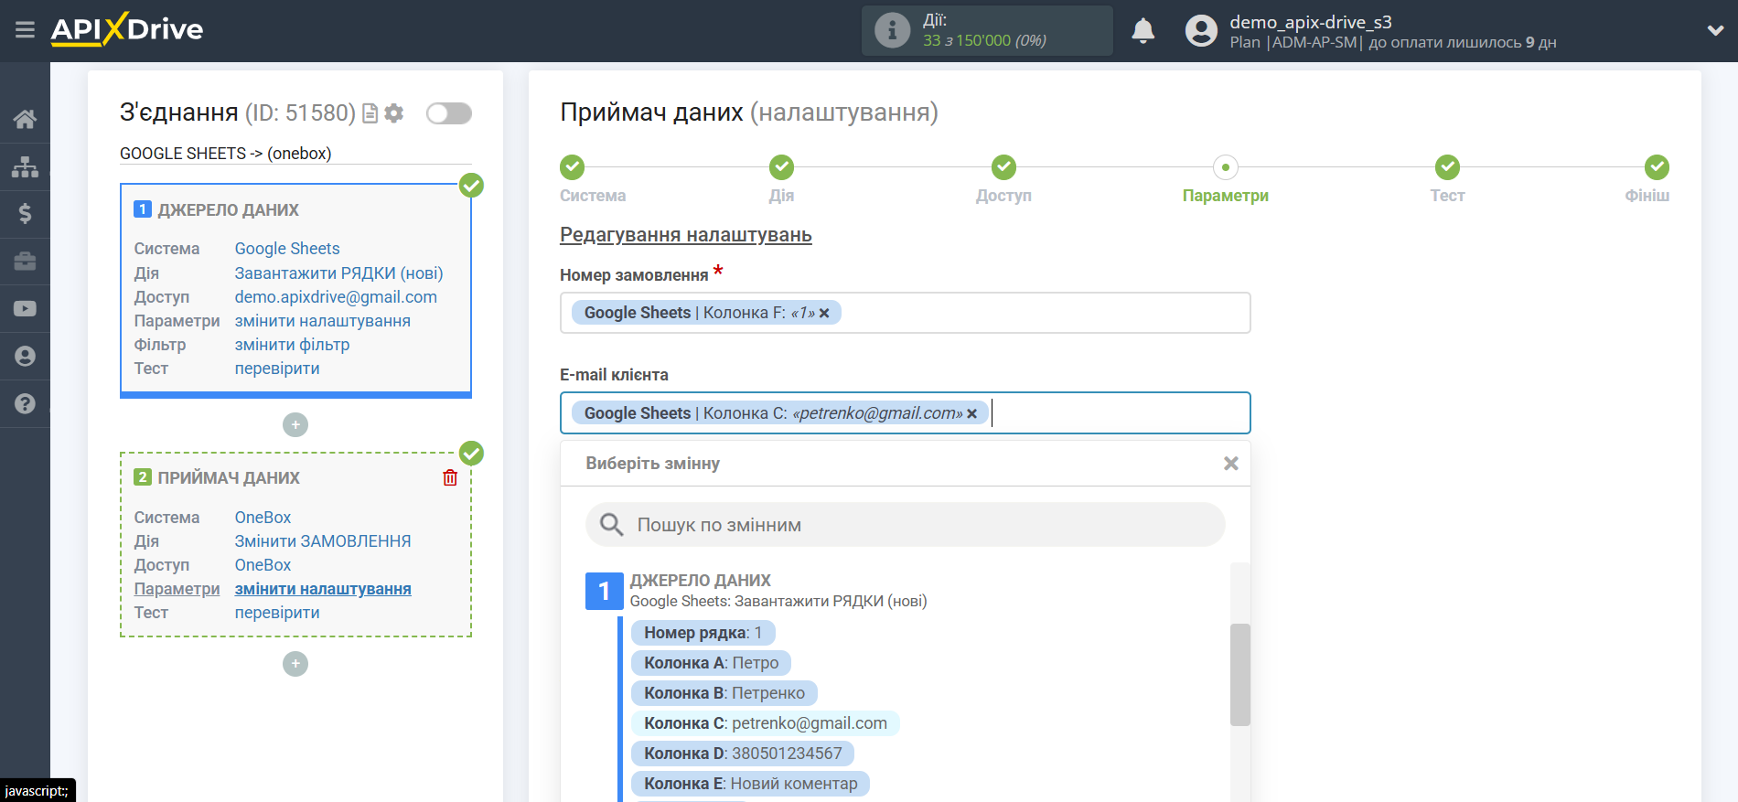
Task: Go to the Фініш step label
Action: click(x=1647, y=196)
